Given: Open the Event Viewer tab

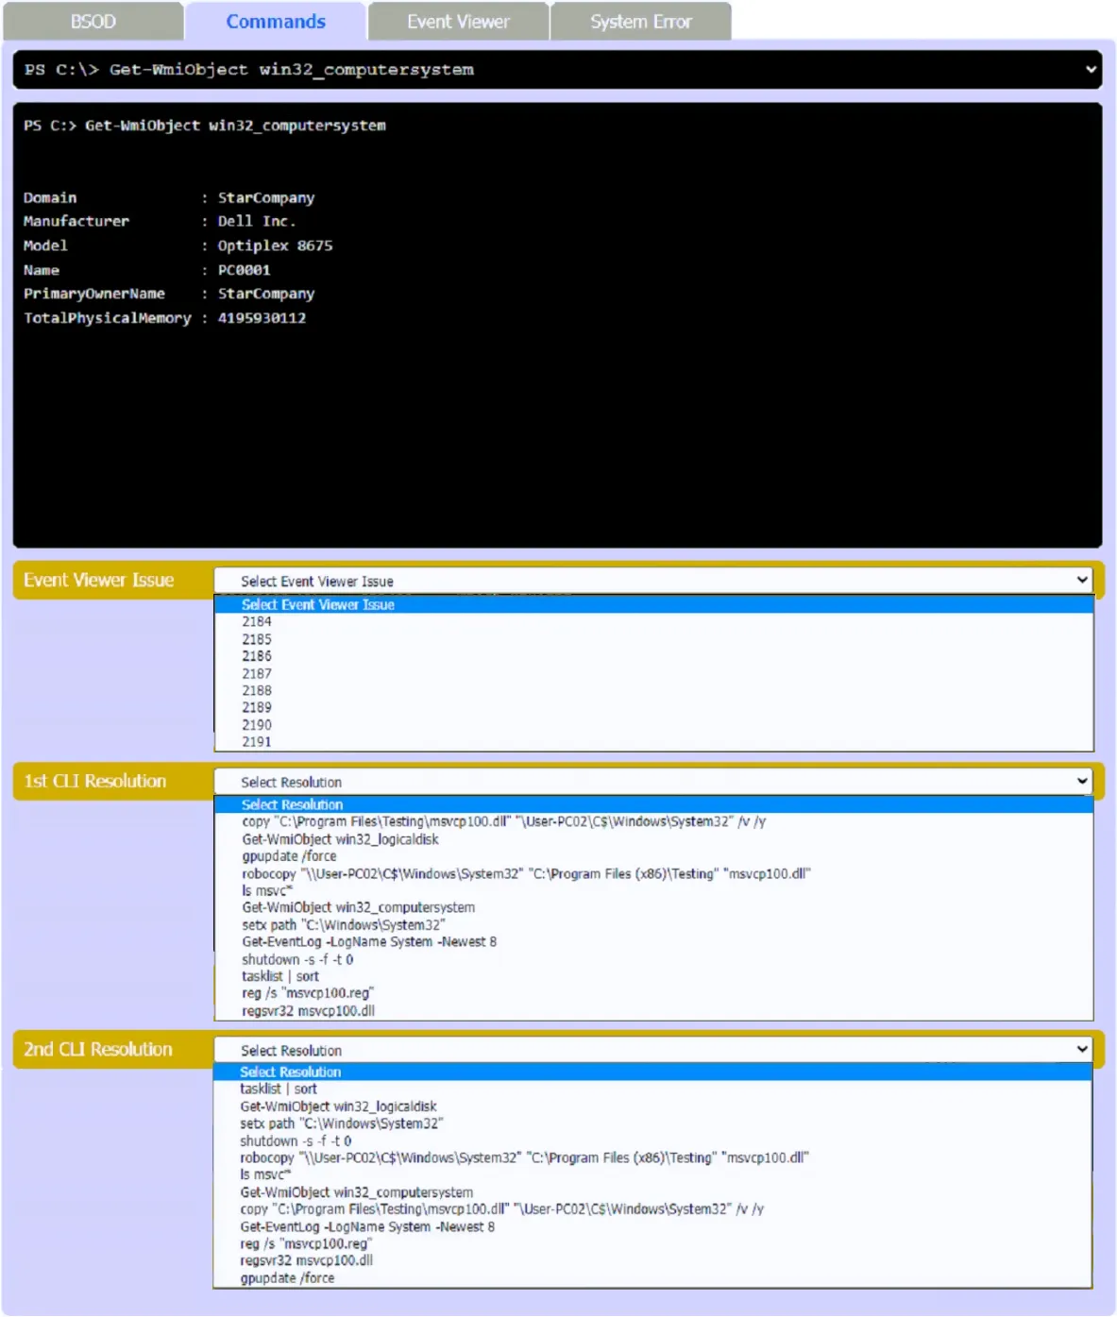Looking at the screenshot, I should point(458,22).
